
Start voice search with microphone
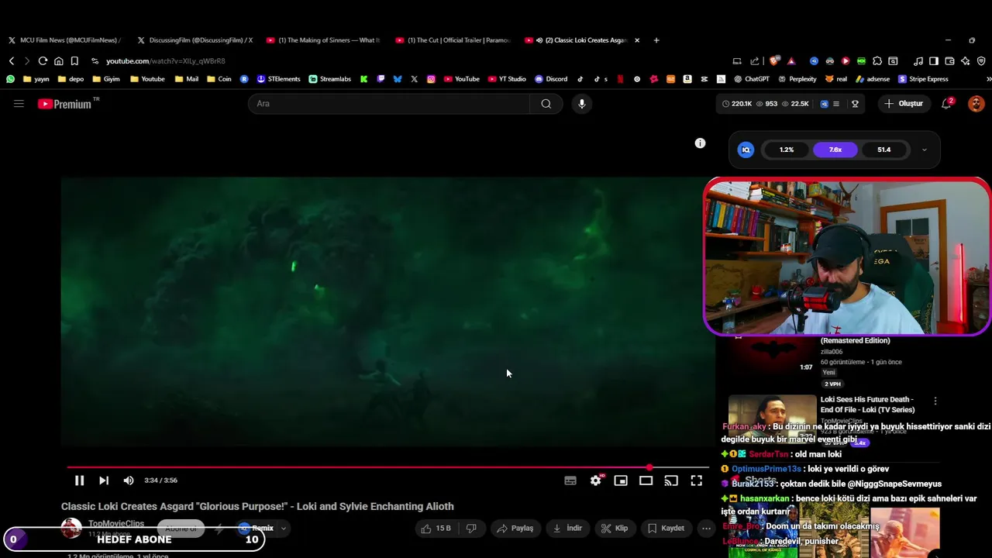tap(582, 104)
